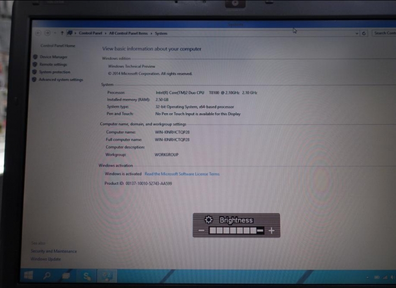The image size is (396, 288).
Task: Increase brightness with plus button
Action: point(272,230)
